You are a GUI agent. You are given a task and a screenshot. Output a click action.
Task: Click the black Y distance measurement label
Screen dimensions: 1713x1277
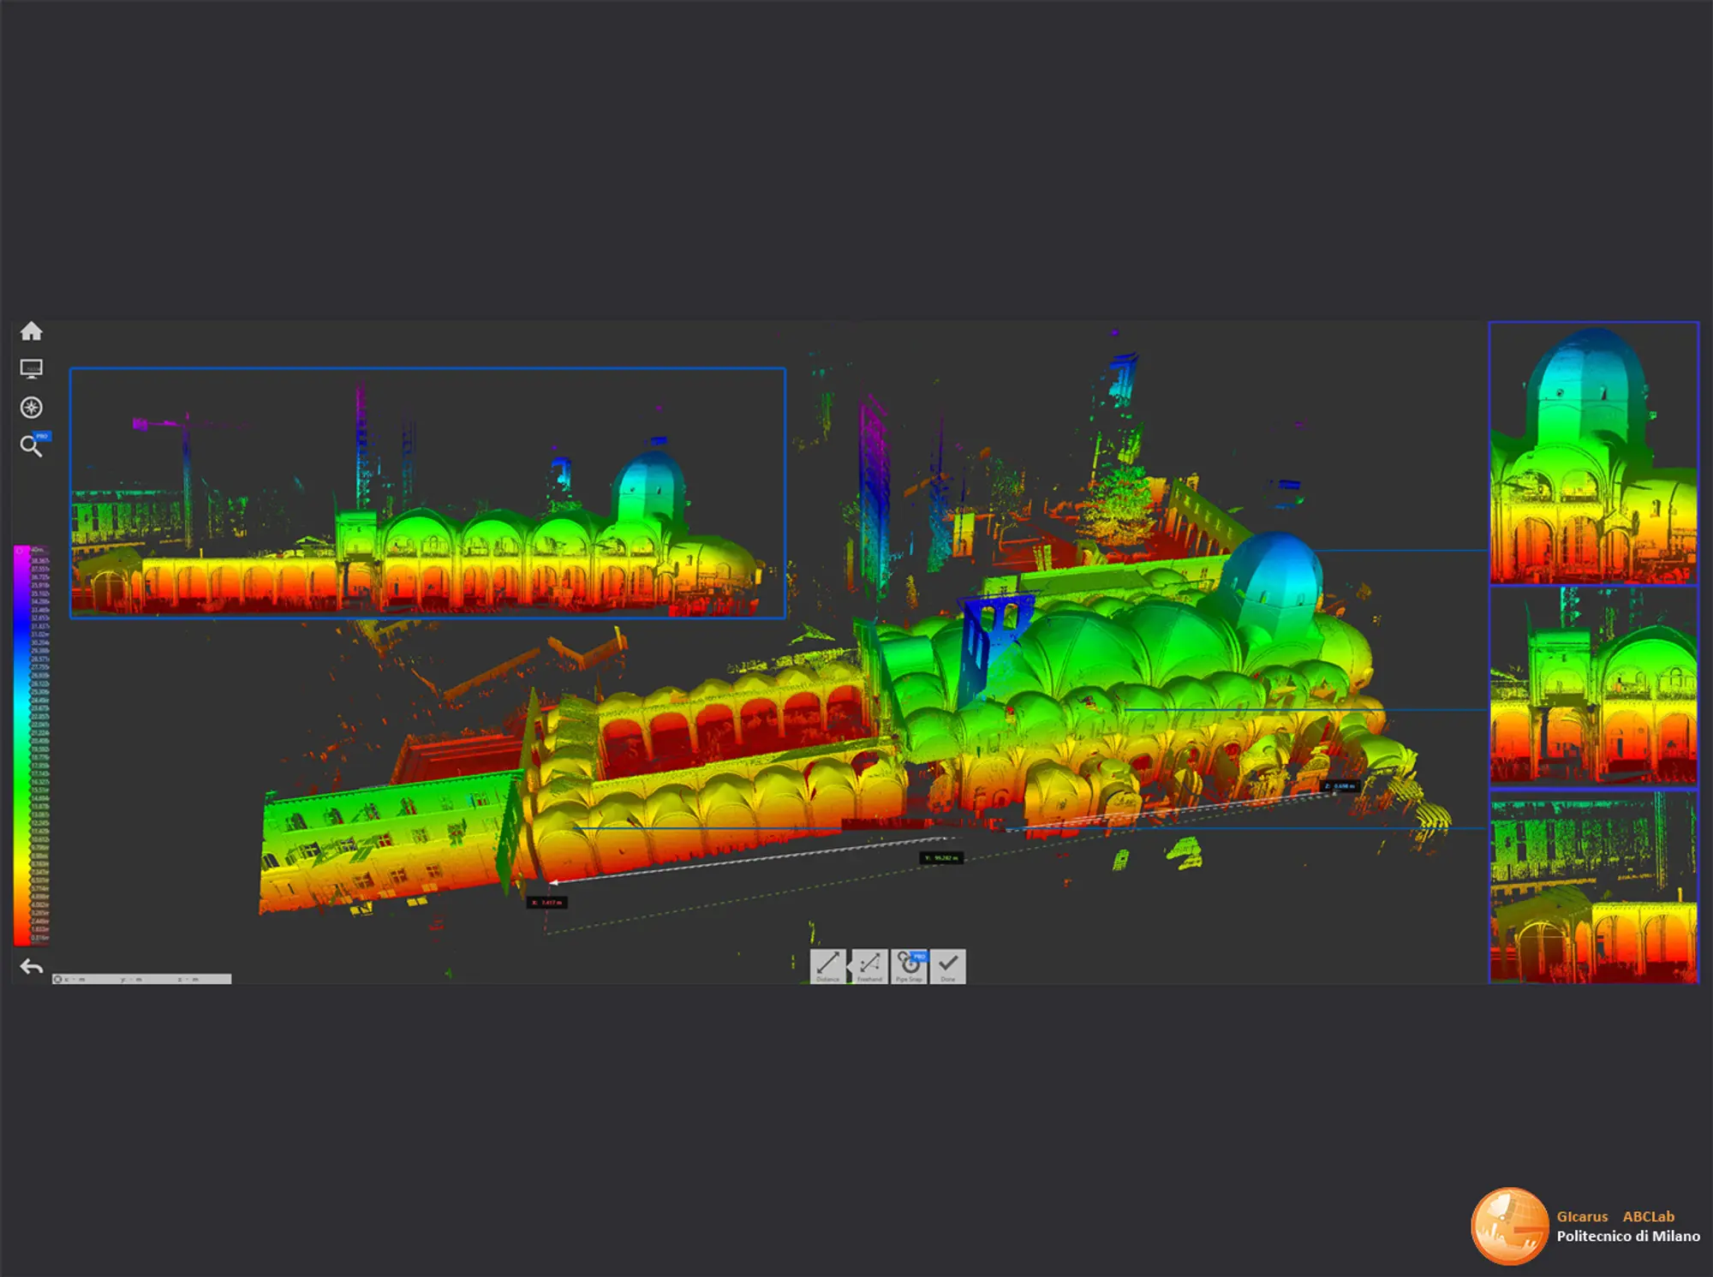941,857
